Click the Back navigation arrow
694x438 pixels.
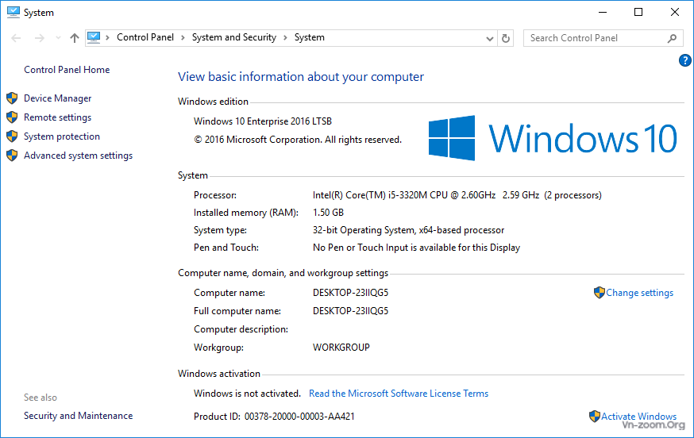pyautogui.click(x=16, y=38)
